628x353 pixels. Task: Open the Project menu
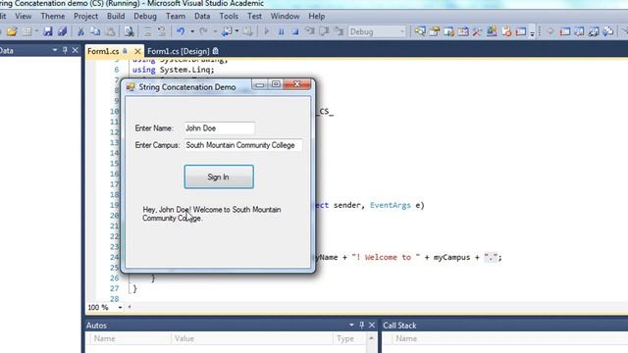coord(85,17)
